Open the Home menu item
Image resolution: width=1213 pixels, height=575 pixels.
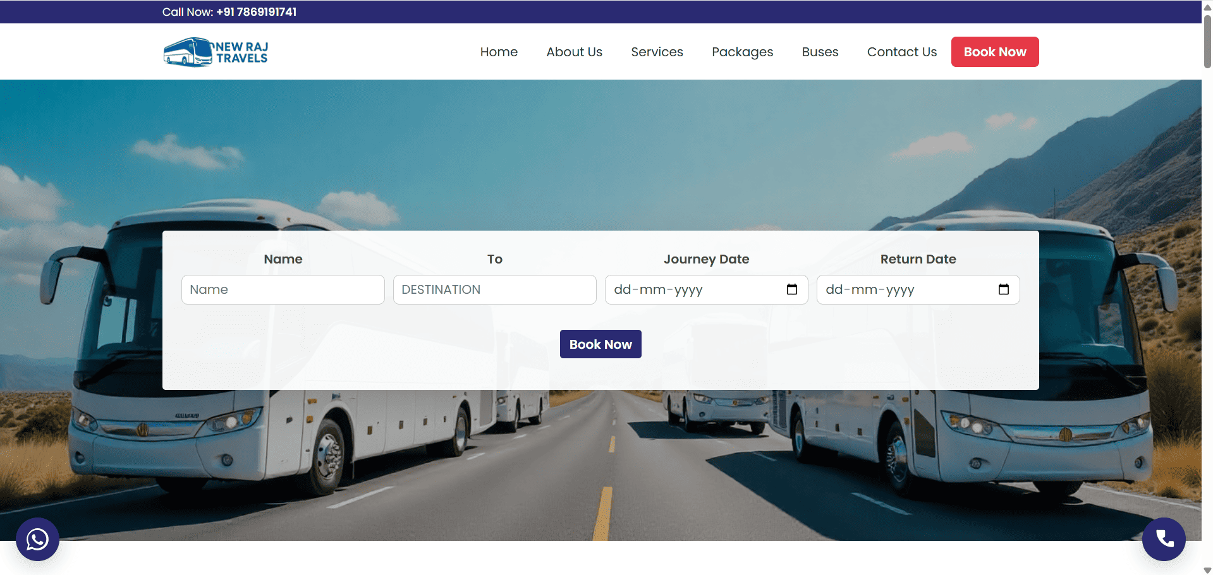click(x=498, y=52)
